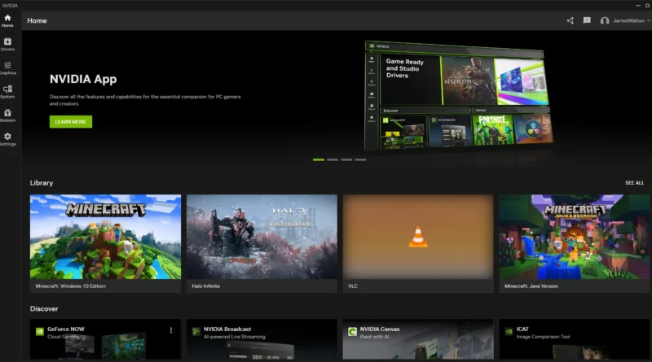Select the first carousel indicator
Screen dimensions: 652x362
click(319, 159)
